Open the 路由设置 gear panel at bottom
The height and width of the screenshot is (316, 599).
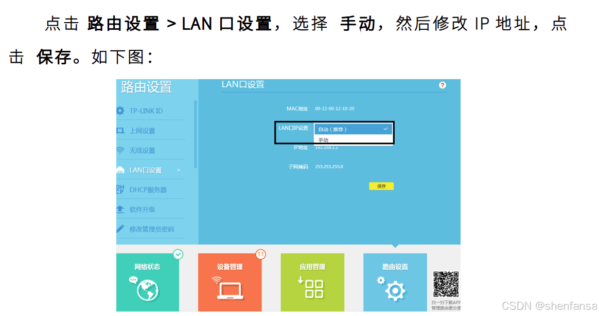[x=395, y=282]
